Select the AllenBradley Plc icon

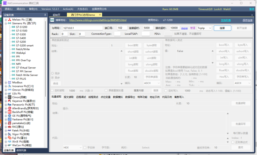tap(10, 108)
